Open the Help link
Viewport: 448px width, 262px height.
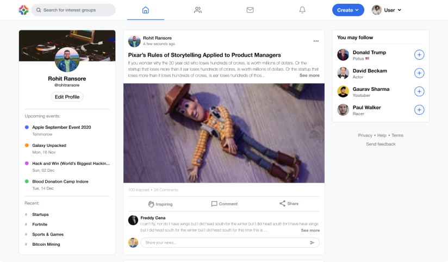382,135
